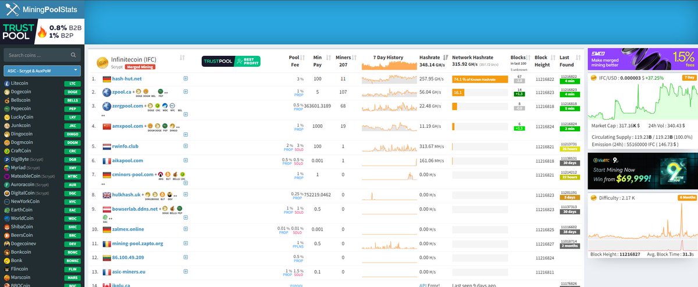Open the ViaBTC Start Mining Now ad

click(642, 170)
